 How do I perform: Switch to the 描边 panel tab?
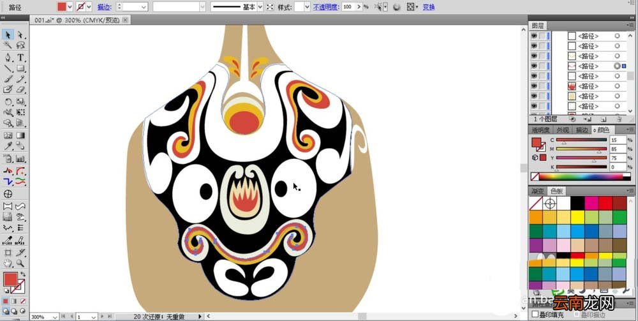pos(581,130)
